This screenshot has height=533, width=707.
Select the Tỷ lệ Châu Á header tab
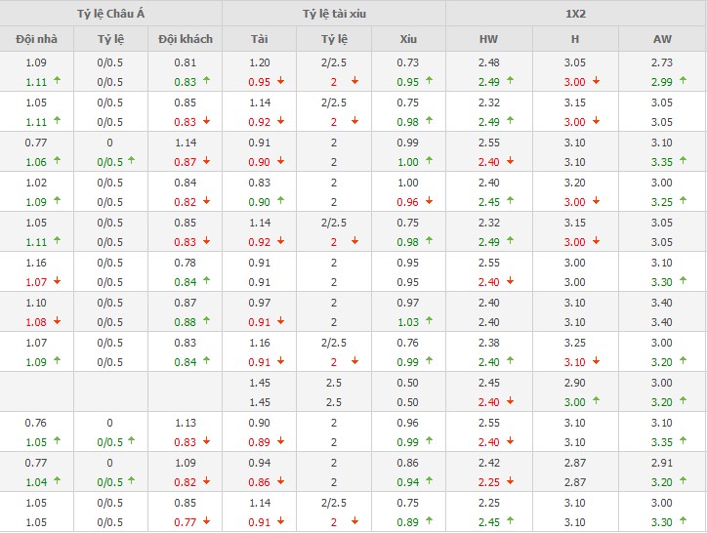(x=111, y=13)
